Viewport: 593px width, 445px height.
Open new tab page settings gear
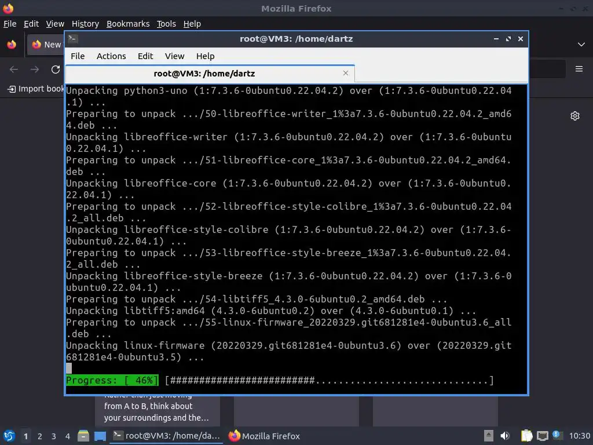tap(575, 116)
